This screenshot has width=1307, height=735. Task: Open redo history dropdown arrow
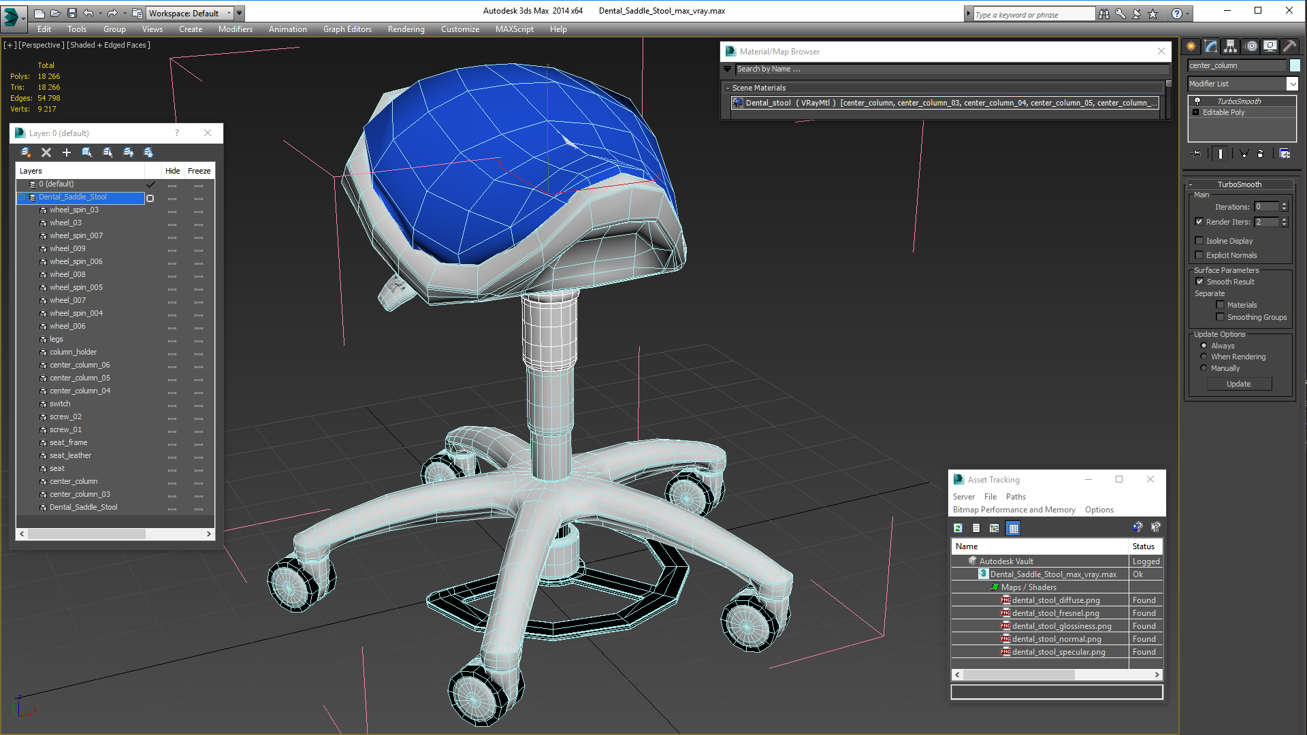125,13
